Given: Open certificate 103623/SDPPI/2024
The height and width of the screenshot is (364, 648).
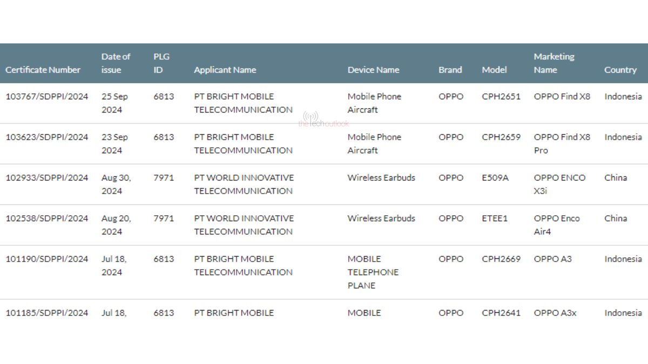Looking at the screenshot, I should [x=46, y=137].
